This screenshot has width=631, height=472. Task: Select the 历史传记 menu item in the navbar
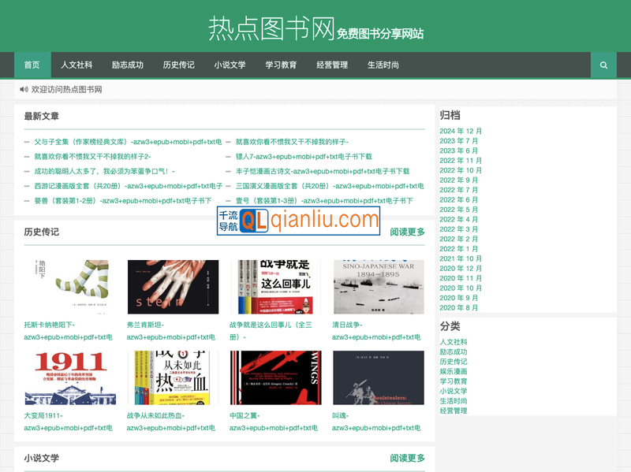(x=178, y=65)
